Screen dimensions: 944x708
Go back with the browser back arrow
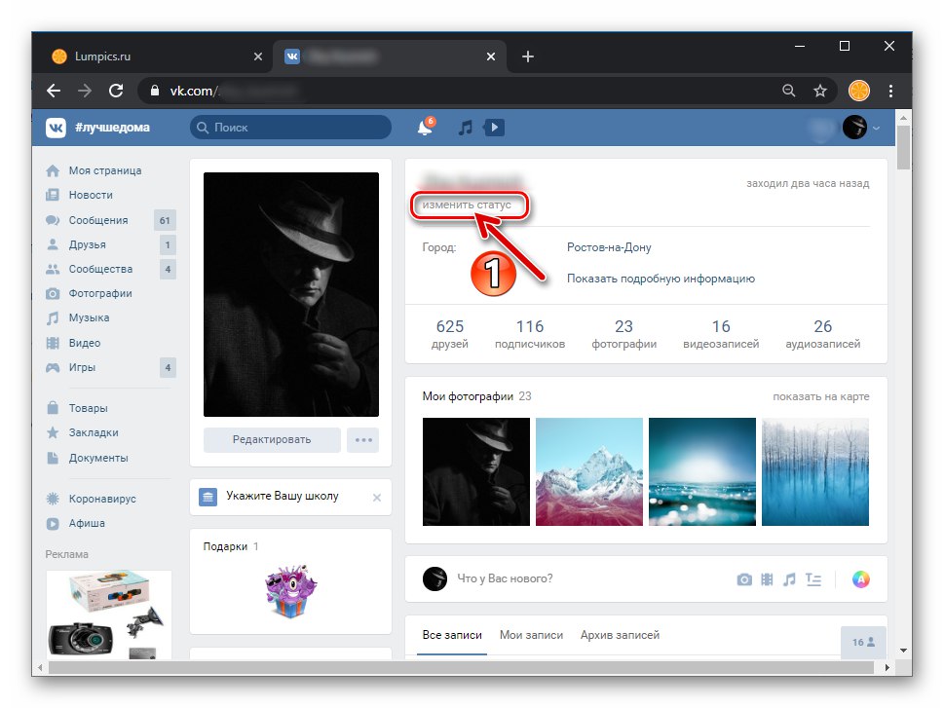54,91
